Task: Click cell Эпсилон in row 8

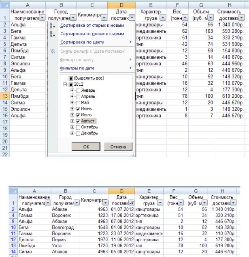Action: (28, 64)
